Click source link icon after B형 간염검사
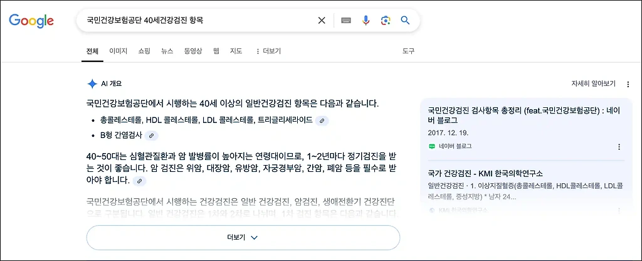This screenshot has height=261, width=642. [x=152, y=136]
